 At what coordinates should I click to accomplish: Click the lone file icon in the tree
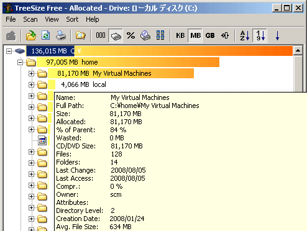point(42,140)
